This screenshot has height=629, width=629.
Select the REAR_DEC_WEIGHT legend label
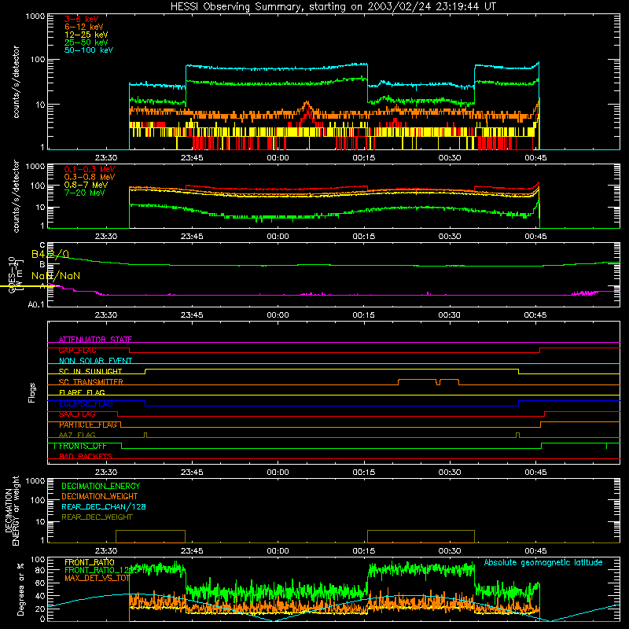(x=97, y=517)
